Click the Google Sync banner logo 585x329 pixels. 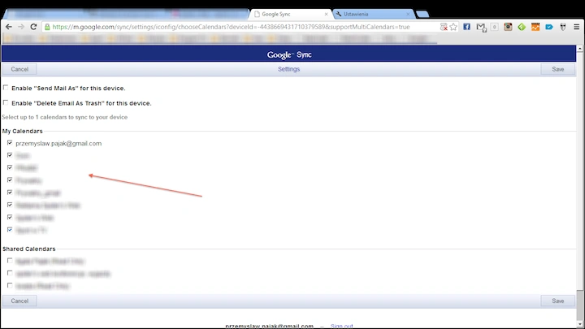tap(289, 54)
